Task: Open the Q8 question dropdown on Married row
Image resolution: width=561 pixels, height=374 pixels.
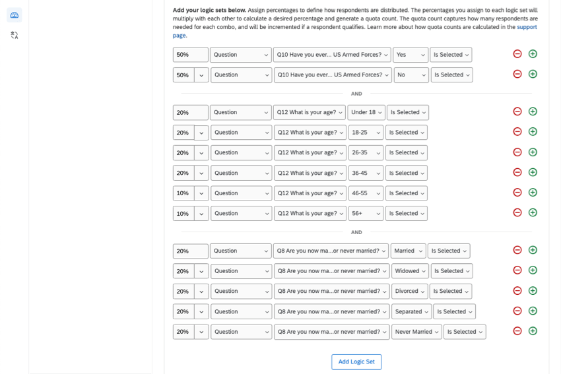Action: click(331, 251)
